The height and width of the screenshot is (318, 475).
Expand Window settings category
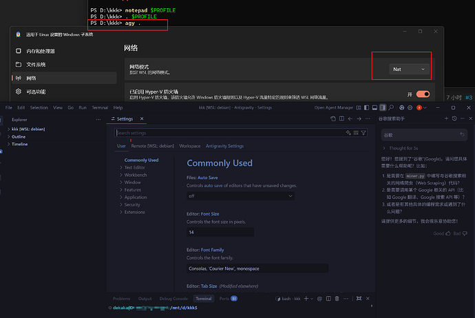[x=132, y=182]
